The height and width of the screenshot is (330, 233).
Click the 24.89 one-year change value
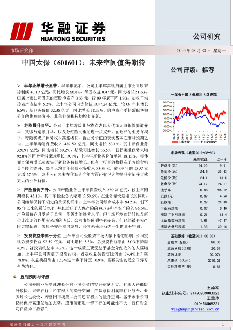click(x=222, y=202)
